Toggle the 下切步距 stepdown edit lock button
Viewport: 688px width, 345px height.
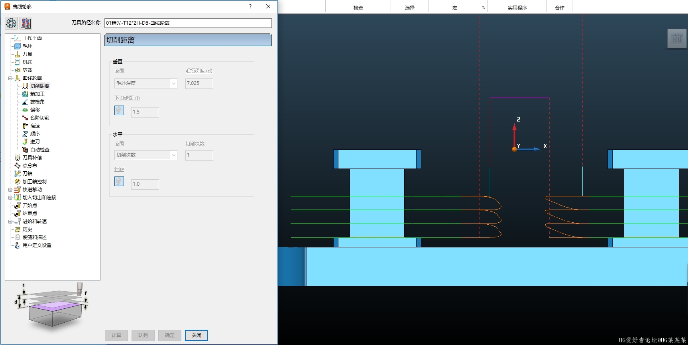tap(119, 110)
